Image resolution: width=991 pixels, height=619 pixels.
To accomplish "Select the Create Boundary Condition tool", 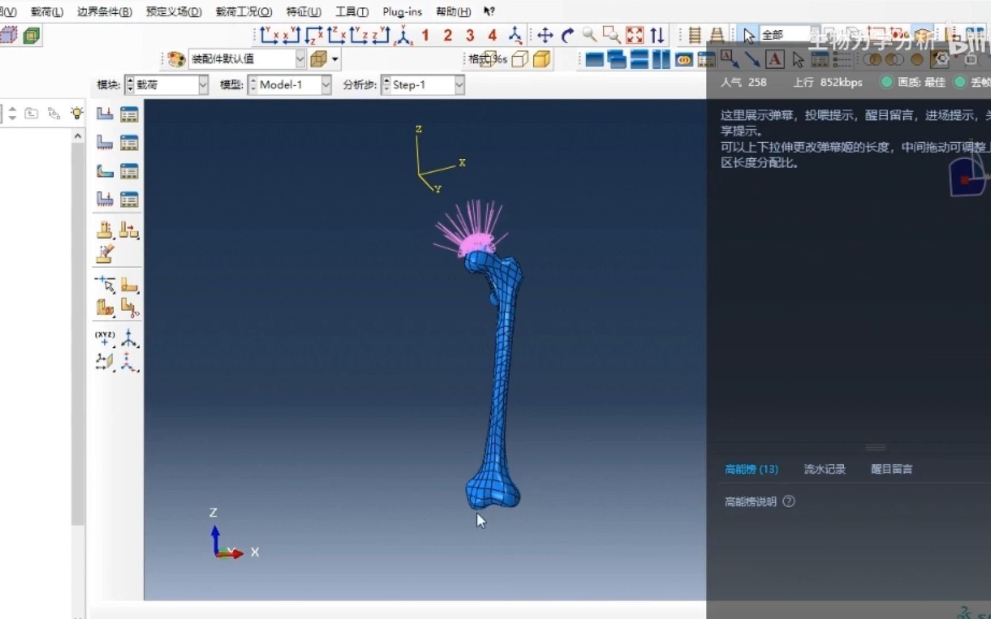I will pyautogui.click(x=105, y=142).
